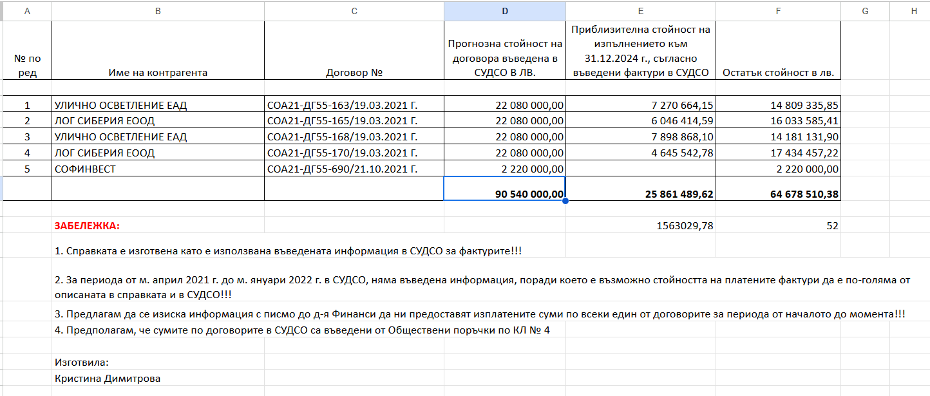Image resolution: width=930 pixels, height=396 pixels.
Task: Select column A header
Action: pos(27,11)
